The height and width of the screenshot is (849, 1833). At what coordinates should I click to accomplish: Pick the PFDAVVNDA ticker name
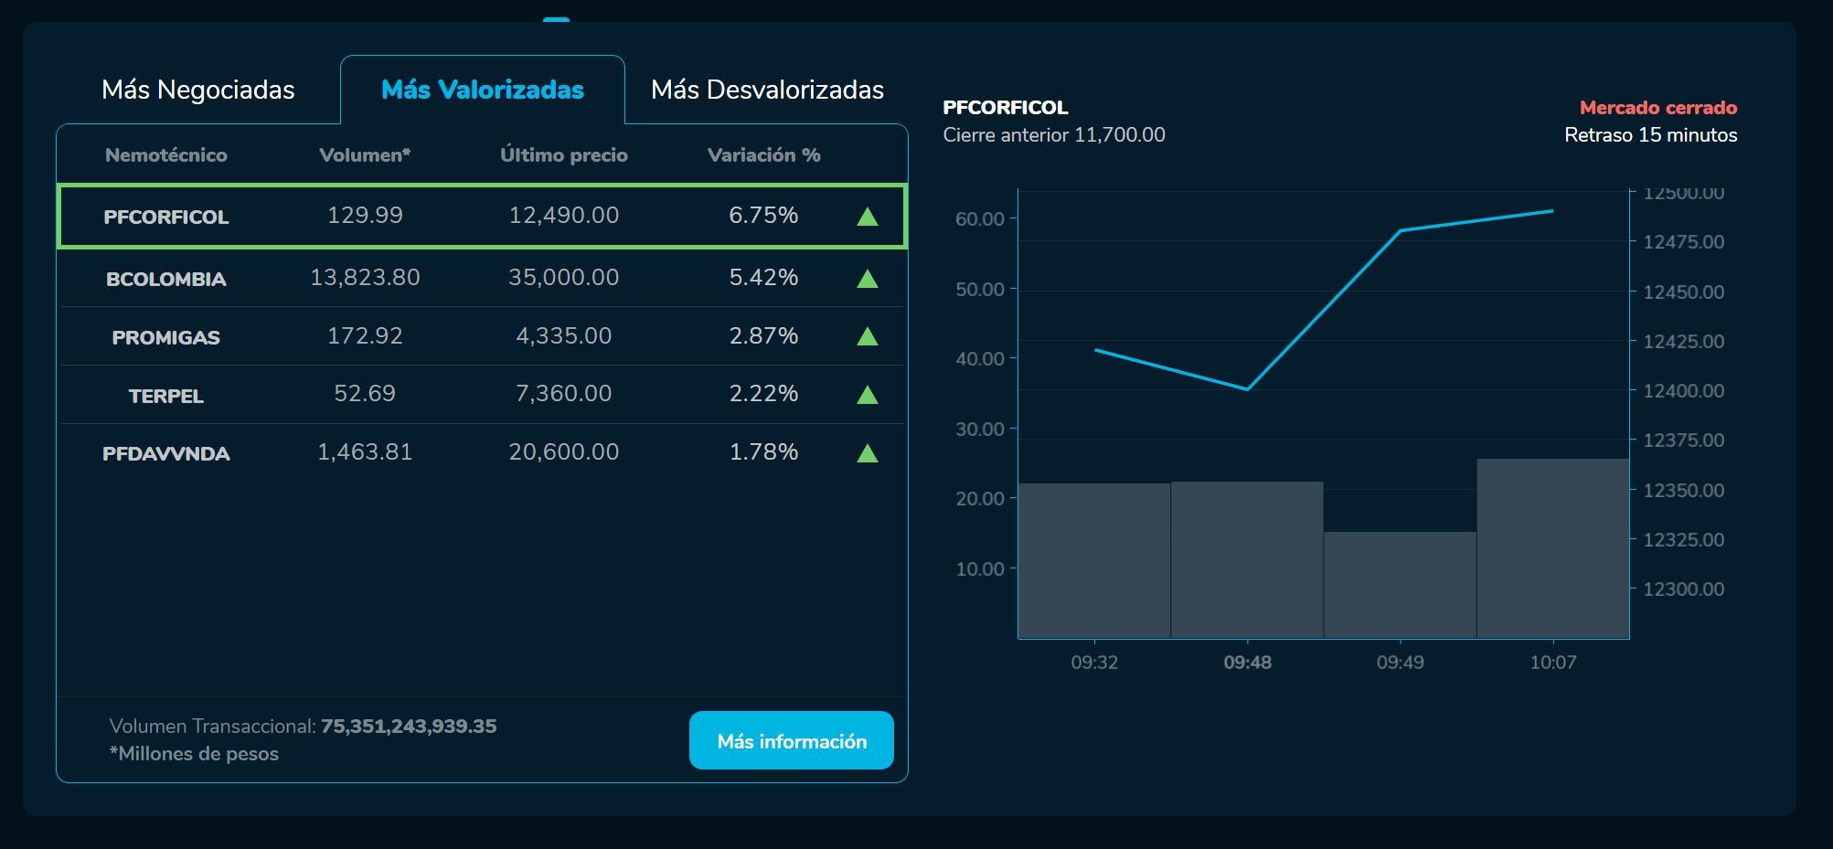[x=165, y=453]
